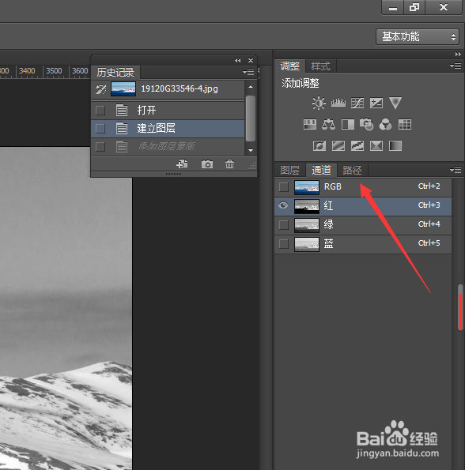Add a Black & White adjustment

coord(348,124)
